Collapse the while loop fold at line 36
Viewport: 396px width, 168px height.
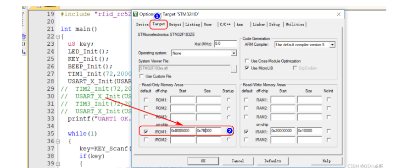pyautogui.click(x=58, y=141)
